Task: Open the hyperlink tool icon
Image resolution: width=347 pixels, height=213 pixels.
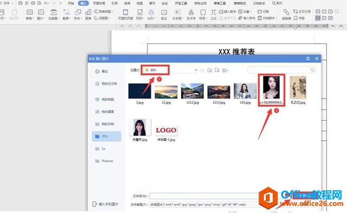Action: click(x=286, y=15)
